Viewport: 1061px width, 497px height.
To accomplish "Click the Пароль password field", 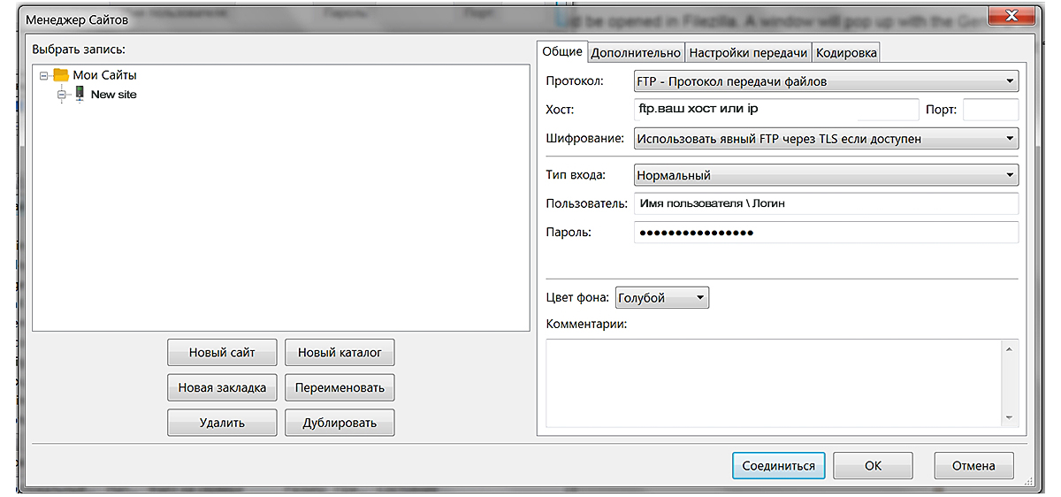I will tap(826, 233).
